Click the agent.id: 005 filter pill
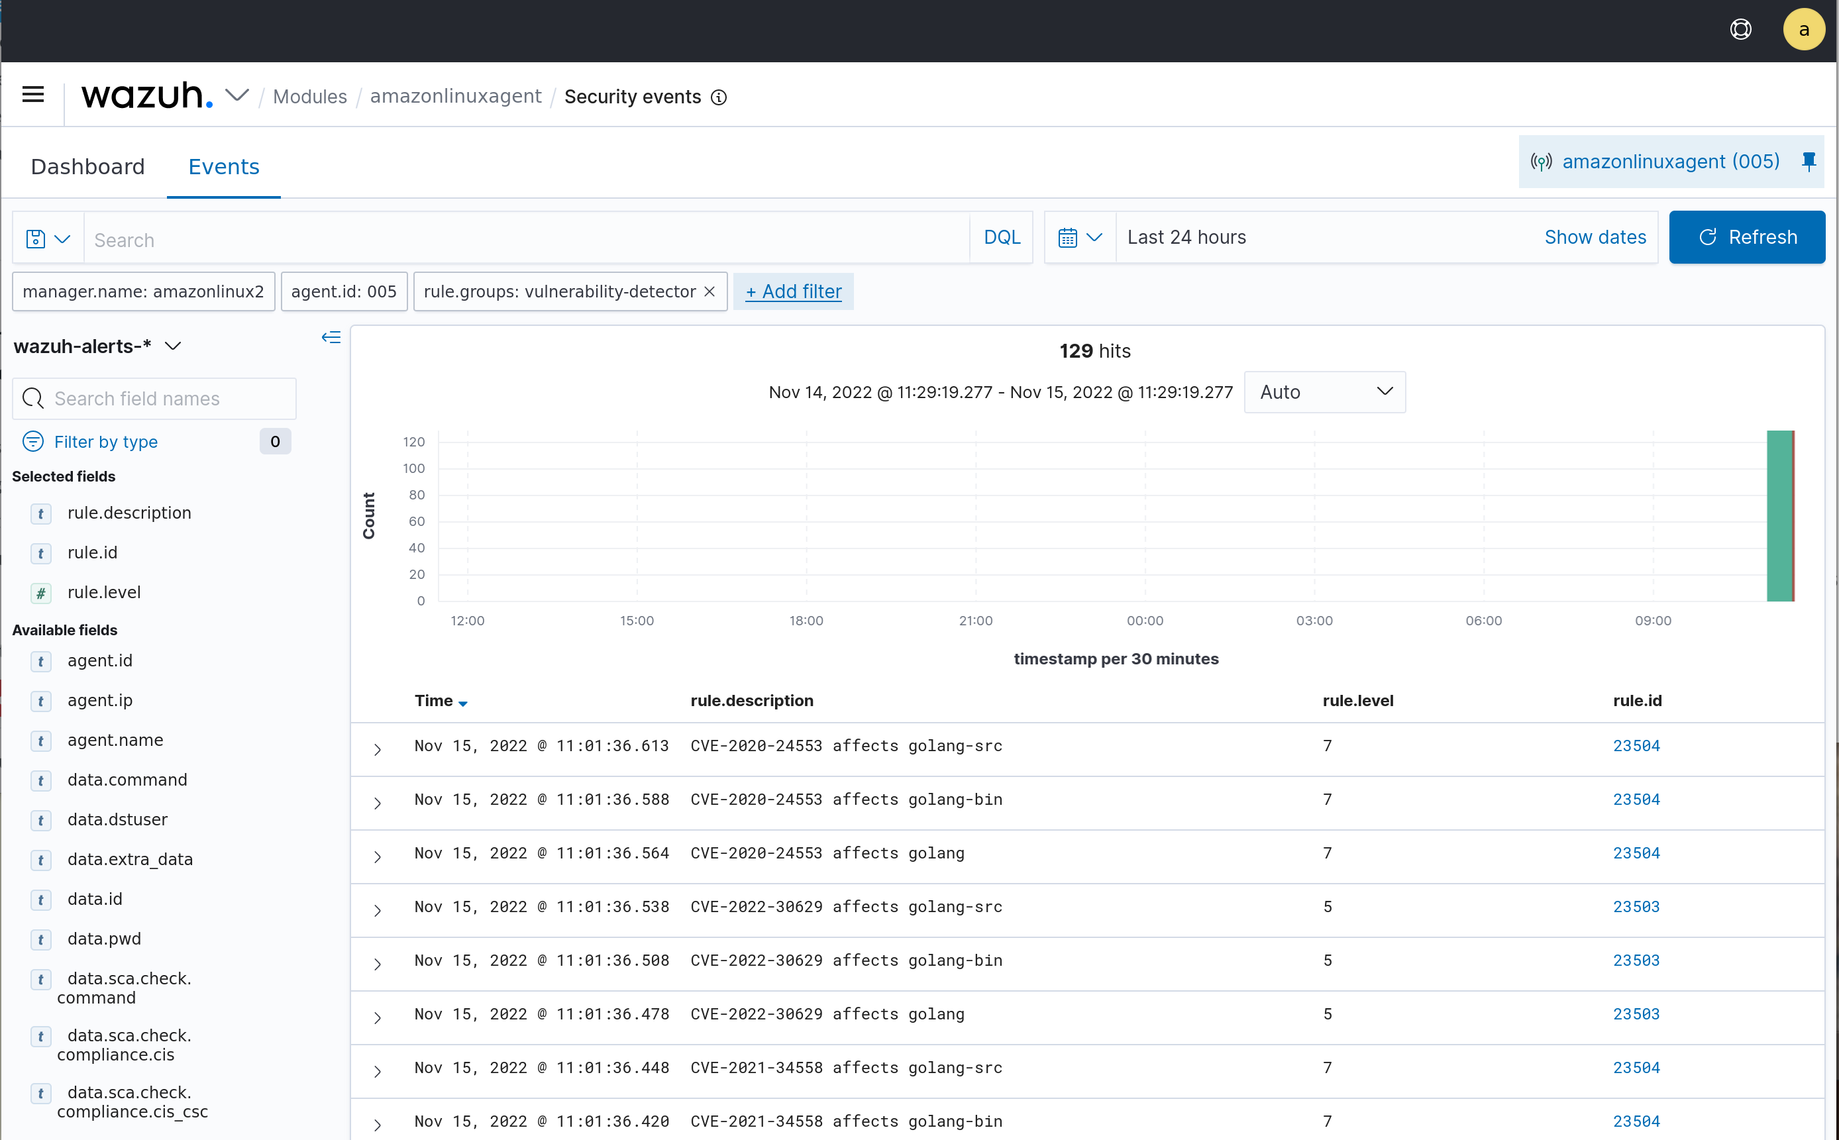 [344, 291]
